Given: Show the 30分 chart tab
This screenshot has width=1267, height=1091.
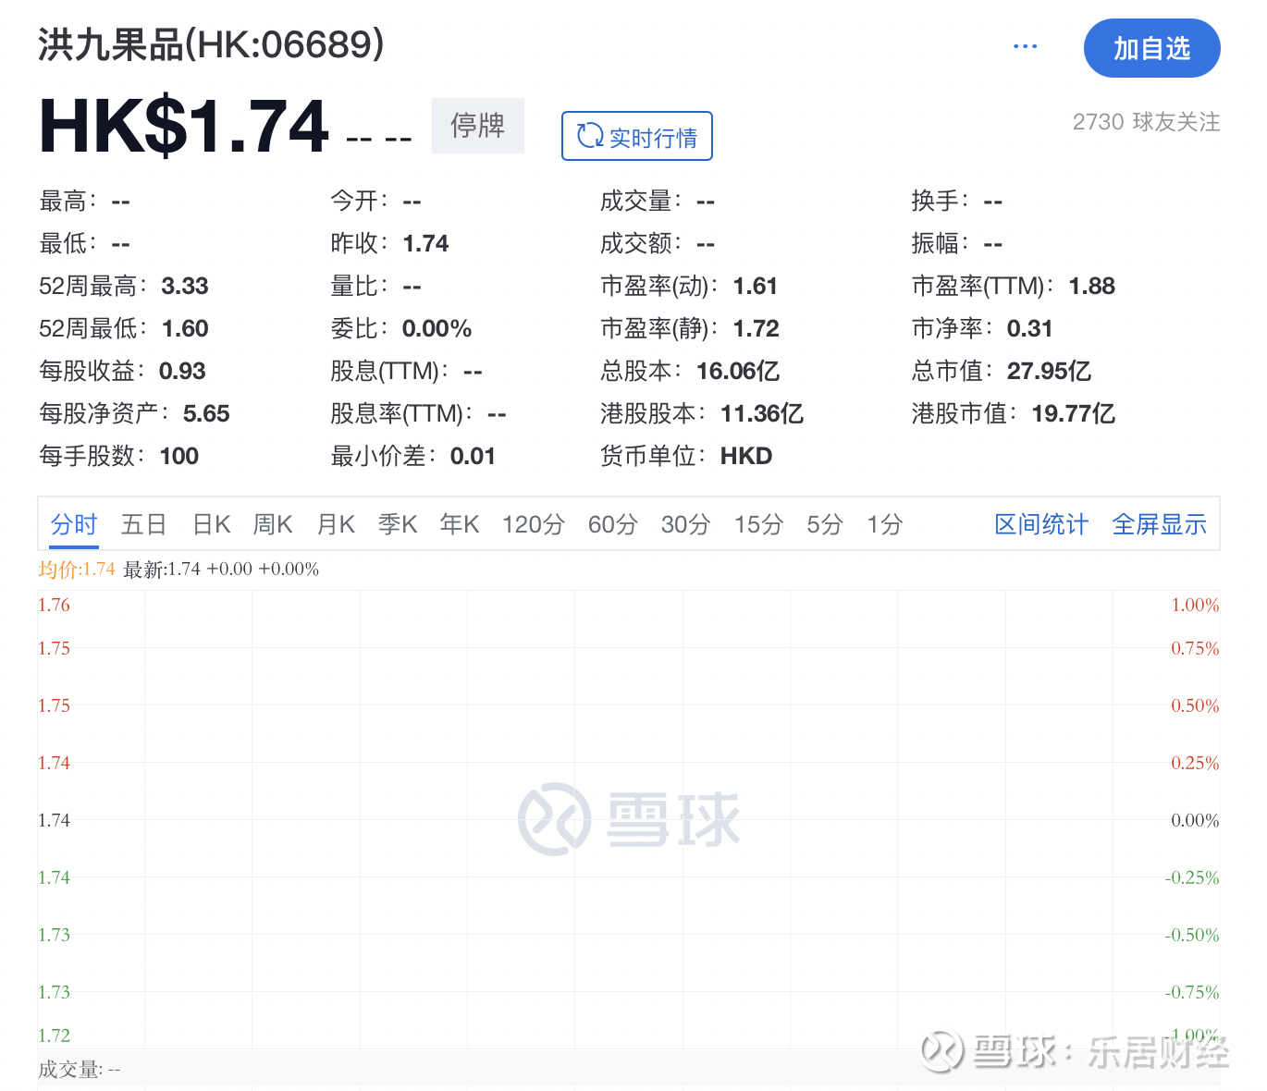Looking at the screenshot, I should click(x=685, y=525).
